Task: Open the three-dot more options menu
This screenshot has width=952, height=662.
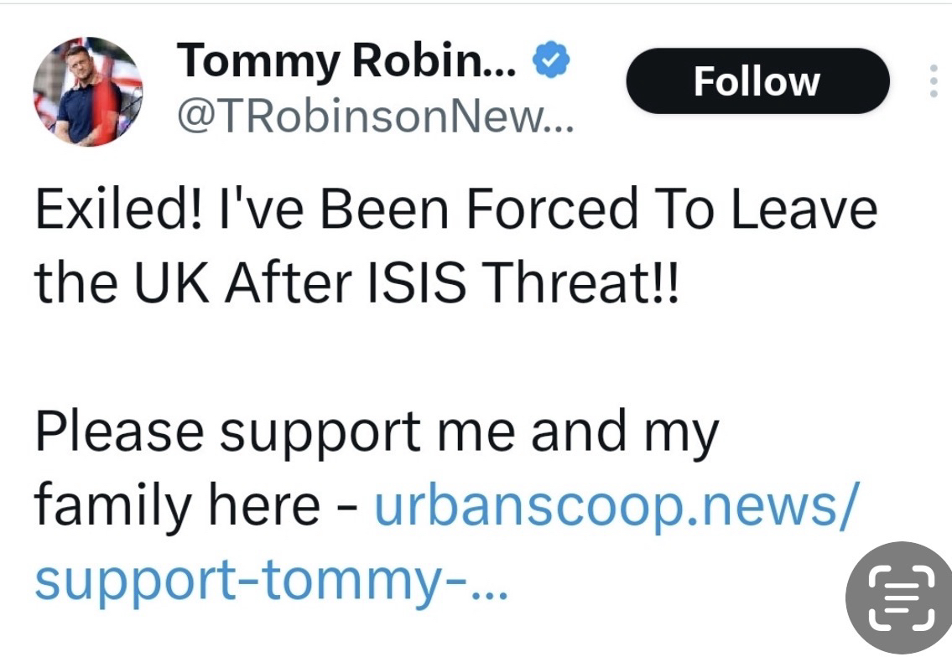Action: (x=934, y=81)
